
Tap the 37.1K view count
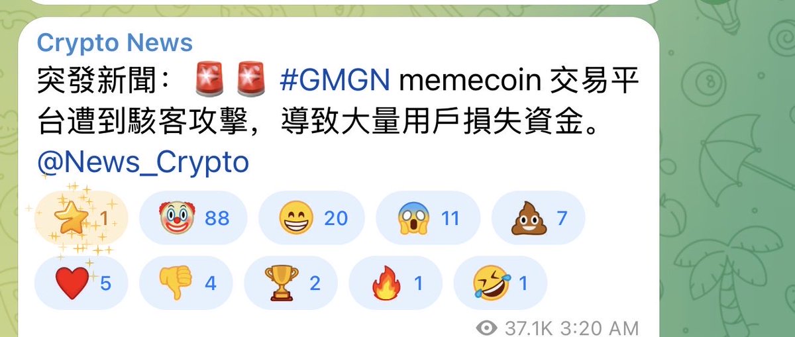(x=529, y=328)
